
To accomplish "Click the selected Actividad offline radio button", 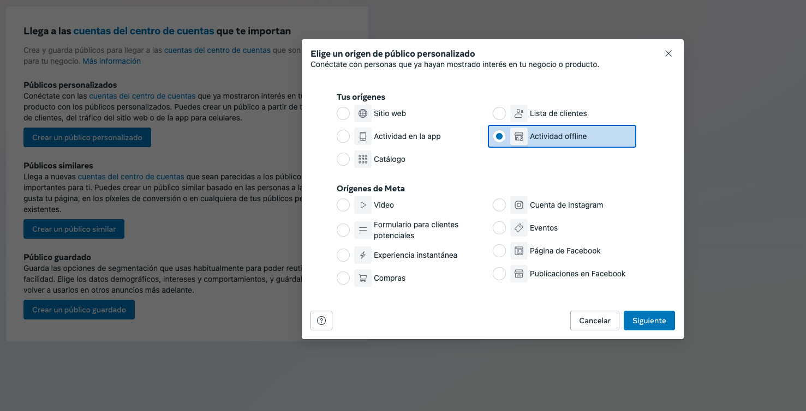I will 499,136.
